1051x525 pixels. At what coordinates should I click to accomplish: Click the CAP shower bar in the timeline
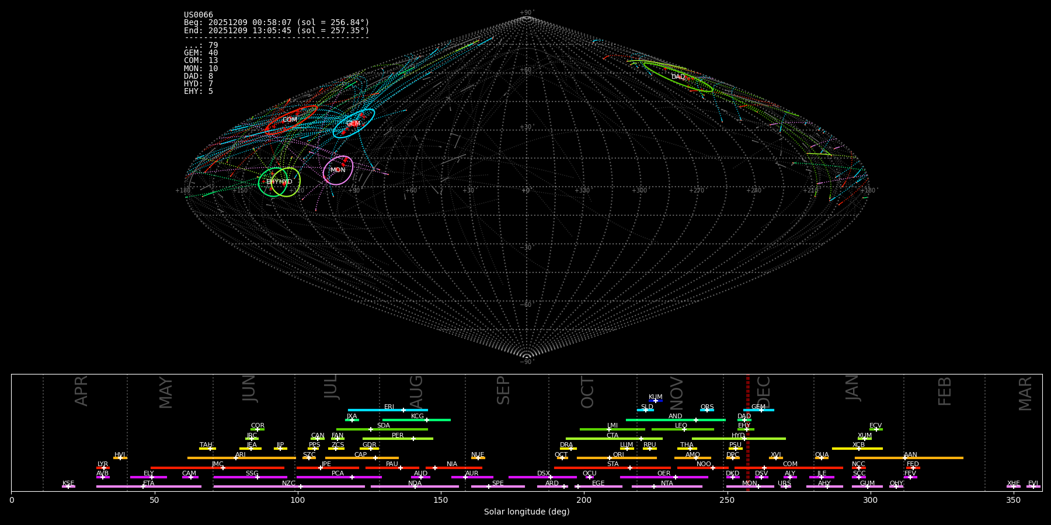click(x=362, y=458)
